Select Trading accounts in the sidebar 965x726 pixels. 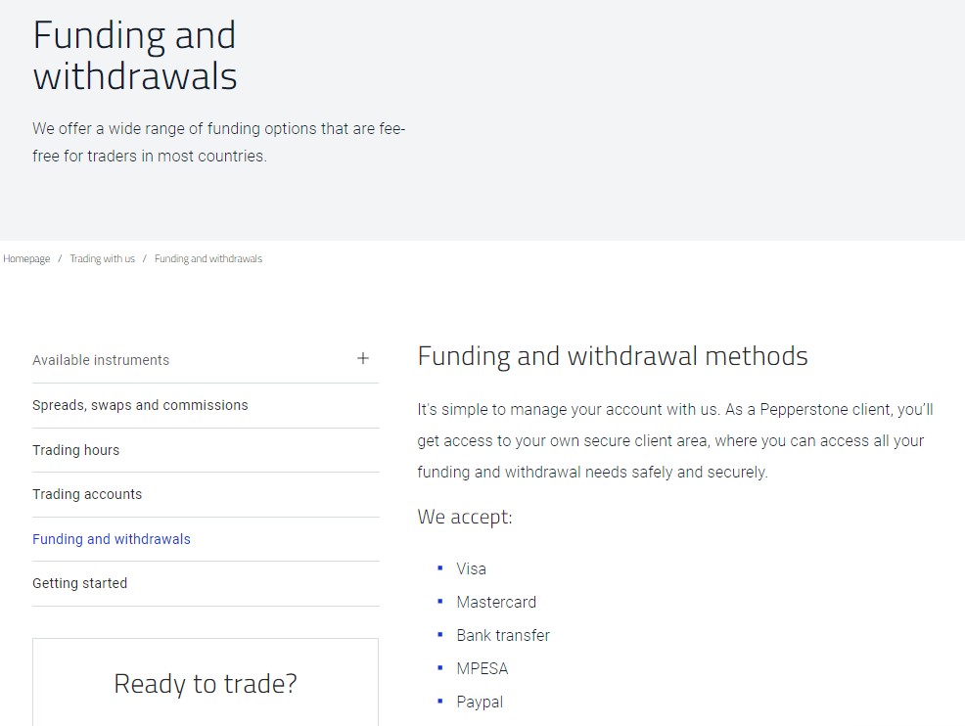click(x=87, y=494)
